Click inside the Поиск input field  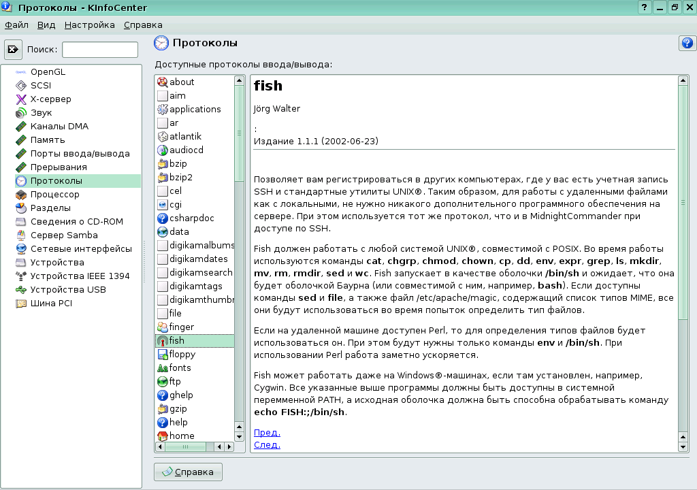99,48
